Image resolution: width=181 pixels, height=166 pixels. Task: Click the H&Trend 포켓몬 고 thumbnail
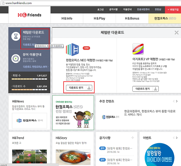pyautogui.click(x=29, y=156)
